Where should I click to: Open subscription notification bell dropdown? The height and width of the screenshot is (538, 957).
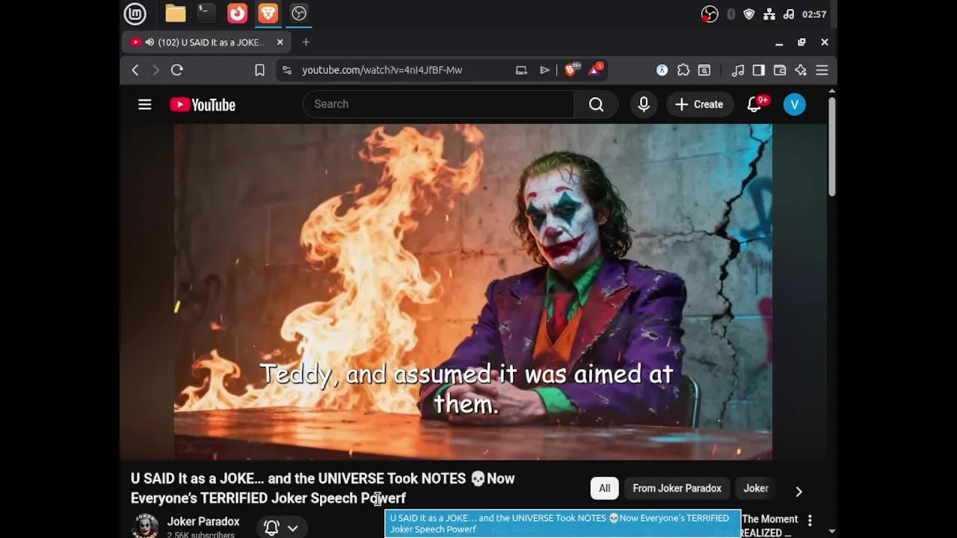click(281, 528)
